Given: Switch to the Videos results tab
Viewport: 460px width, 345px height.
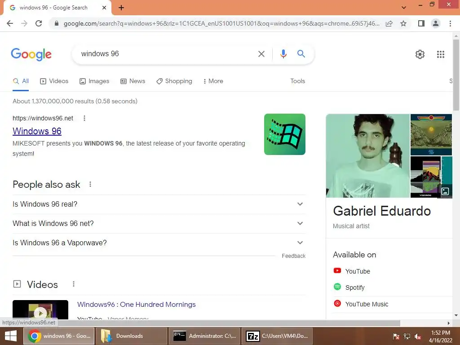Looking at the screenshot, I should pos(54,81).
